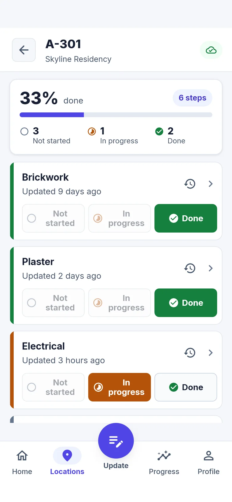Tap the 33% completion progress bar

(116, 115)
